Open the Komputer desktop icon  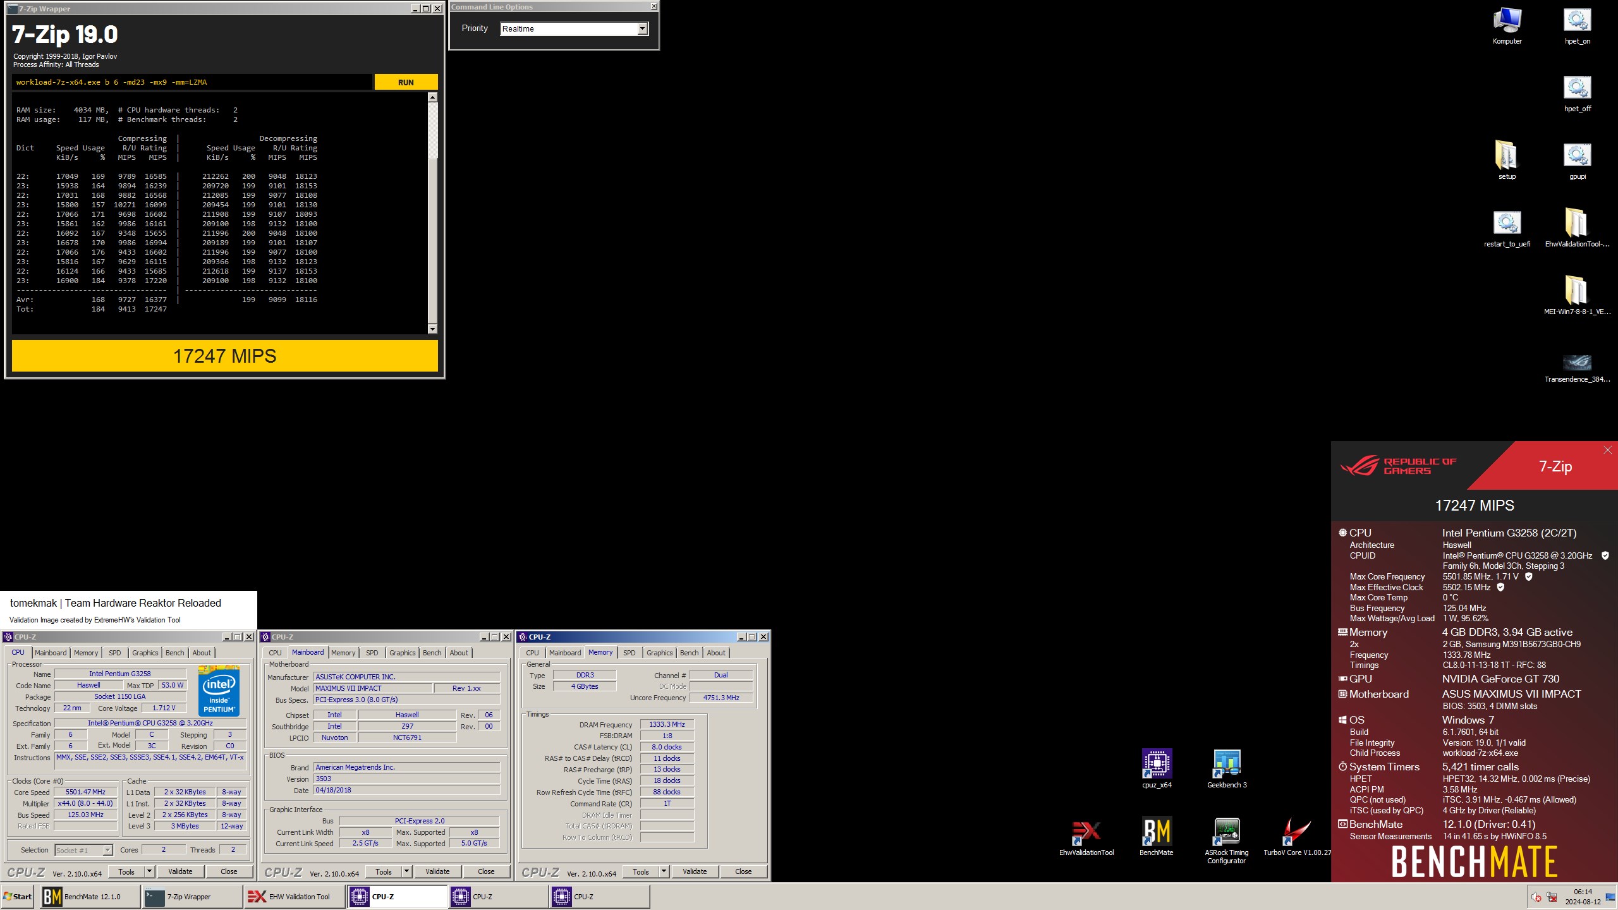click(1507, 25)
